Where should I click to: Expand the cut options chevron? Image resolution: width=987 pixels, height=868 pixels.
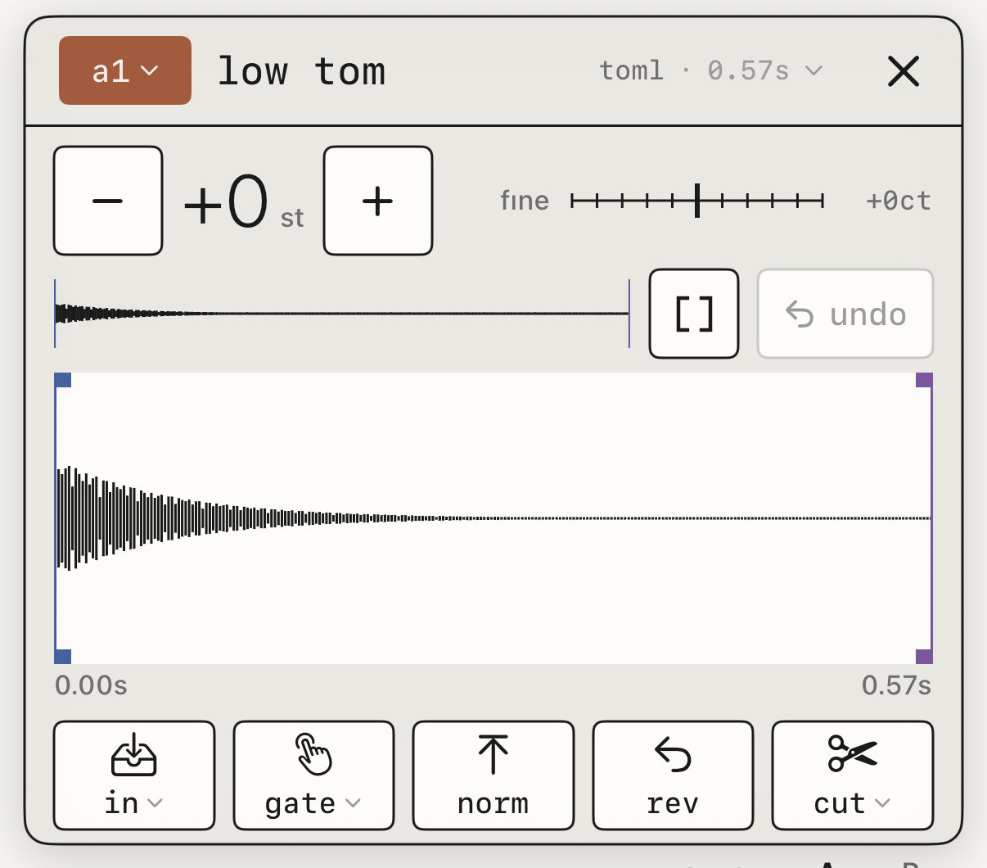pos(882,803)
